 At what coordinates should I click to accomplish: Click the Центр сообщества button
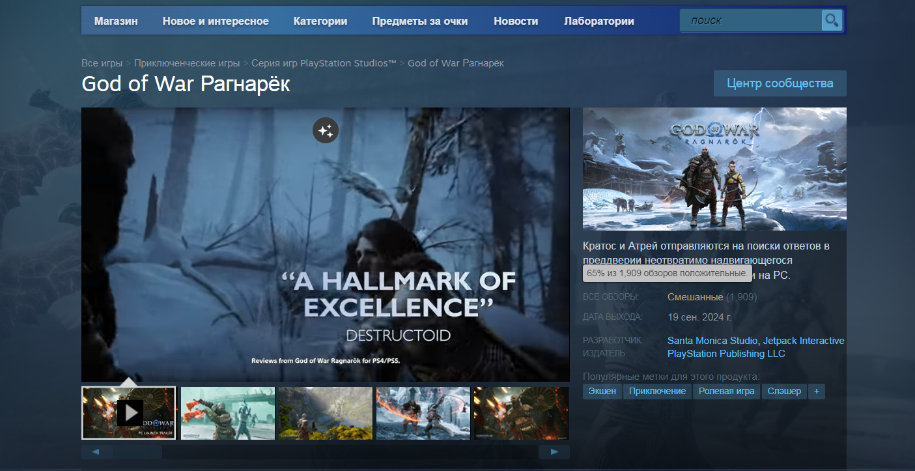tap(780, 83)
